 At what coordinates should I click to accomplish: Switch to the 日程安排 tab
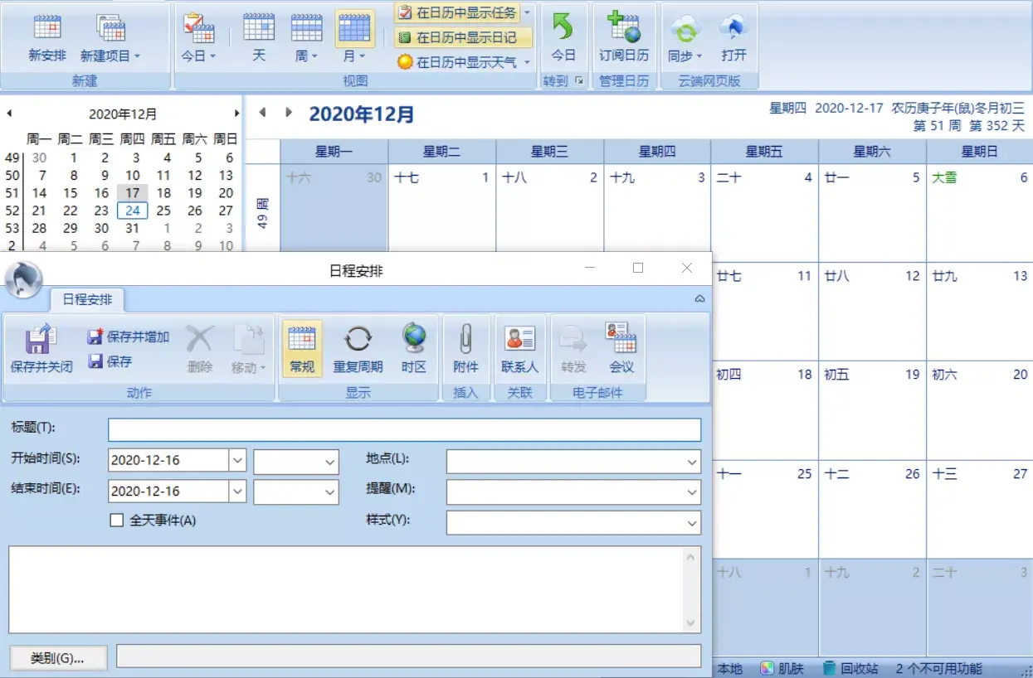[x=86, y=301]
